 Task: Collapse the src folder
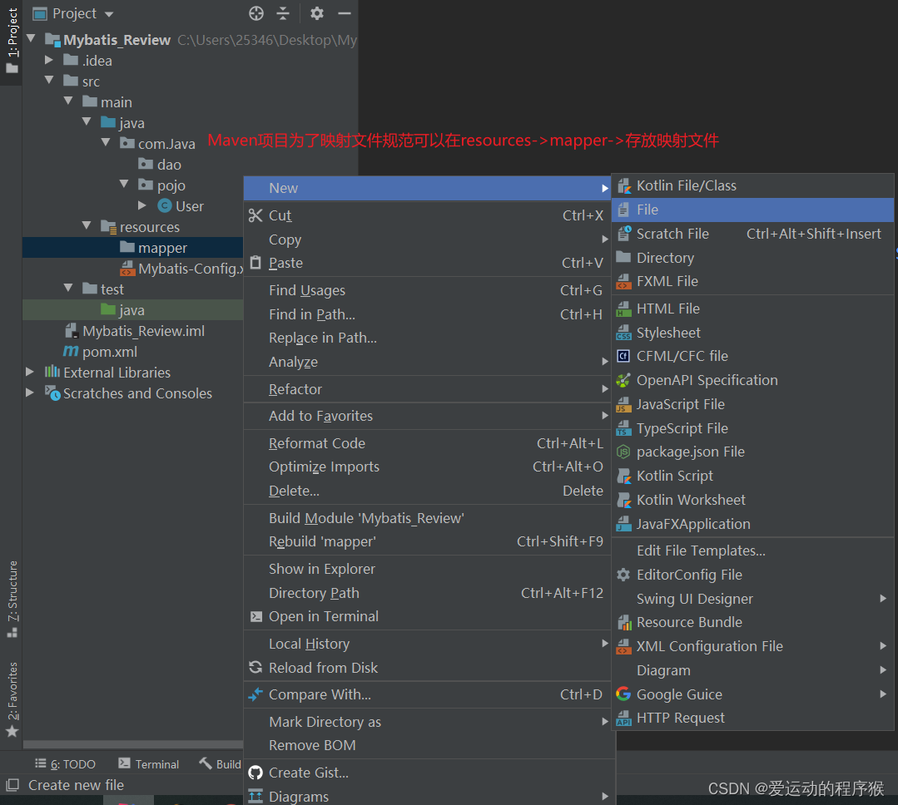pos(50,81)
